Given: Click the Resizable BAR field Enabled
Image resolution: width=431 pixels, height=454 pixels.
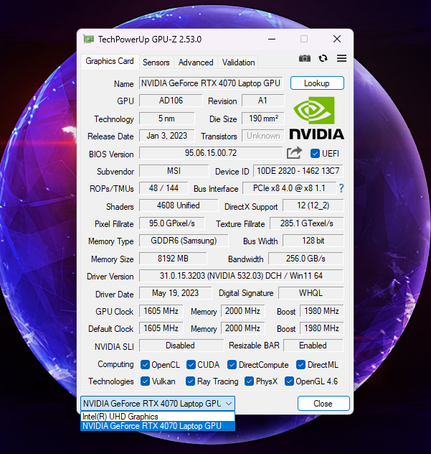Looking at the screenshot, I should 313,346.
